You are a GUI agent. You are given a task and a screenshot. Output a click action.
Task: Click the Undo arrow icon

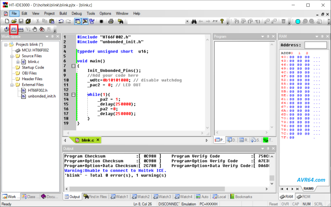coord(61,21)
